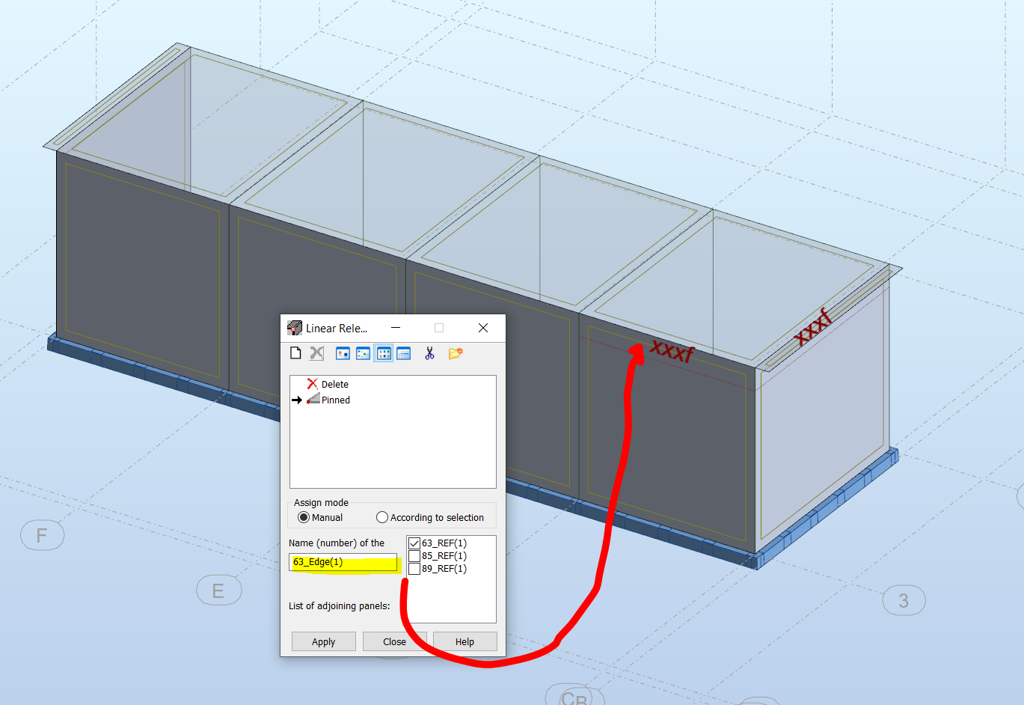The width and height of the screenshot is (1024, 705).
Task: Choose the Manual assign mode
Action: tap(304, 516)
